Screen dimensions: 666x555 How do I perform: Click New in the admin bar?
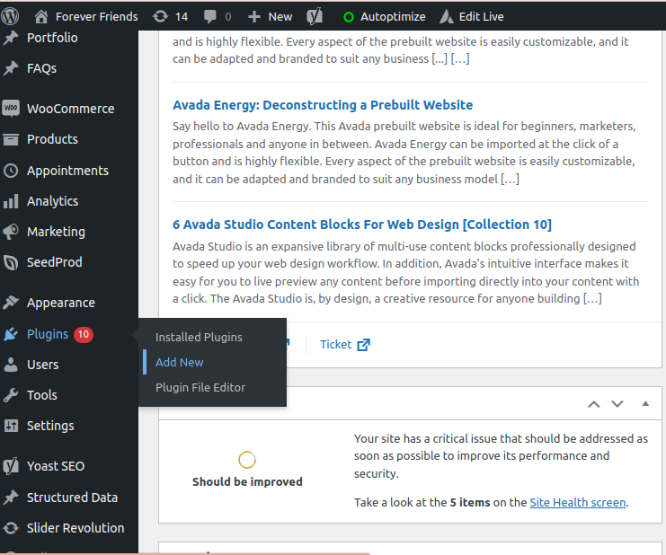pos(271,16)
